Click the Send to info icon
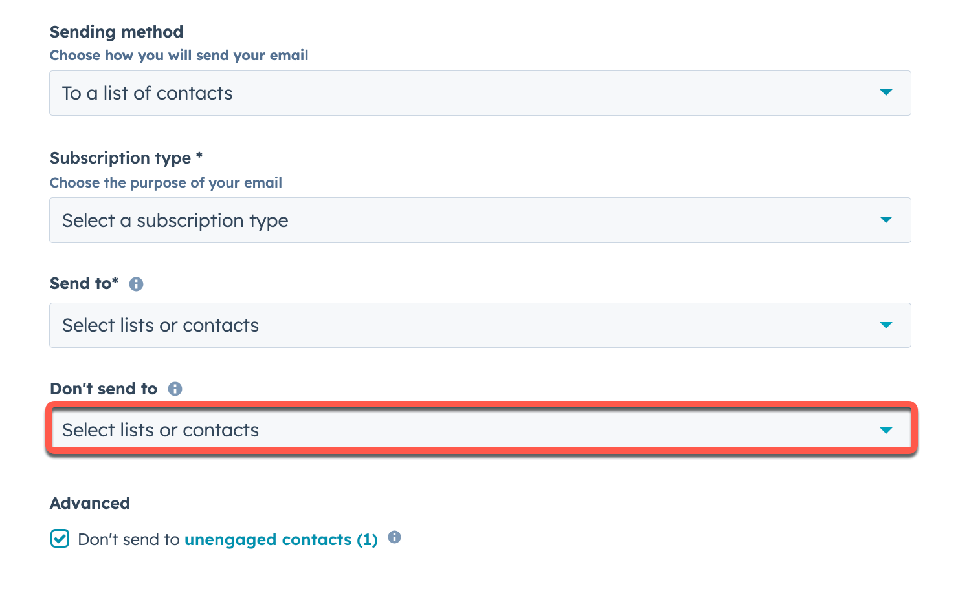958x591 pixels. [x=137, y=283]
